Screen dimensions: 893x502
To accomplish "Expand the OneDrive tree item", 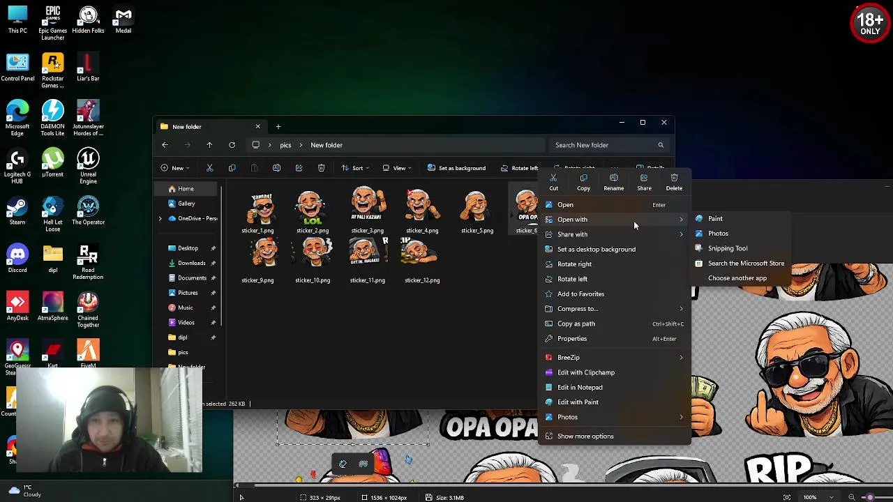I will coord(160,218).
